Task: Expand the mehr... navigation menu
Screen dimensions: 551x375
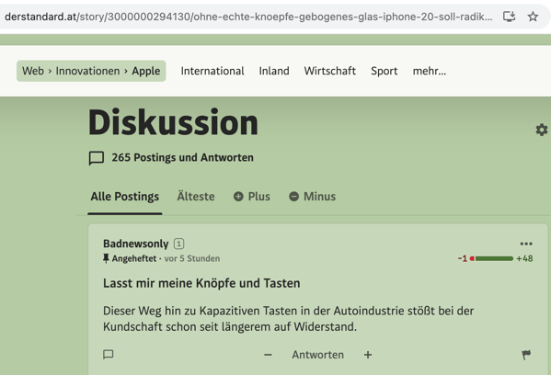Action: pyautogui.click(x=430, y=71)
